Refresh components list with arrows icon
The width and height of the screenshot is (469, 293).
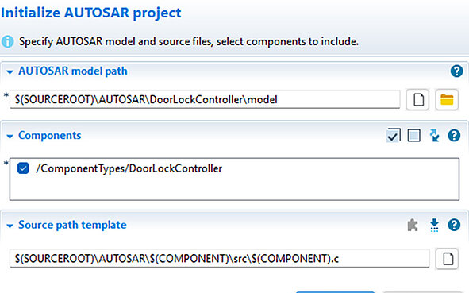pos(434,135)
